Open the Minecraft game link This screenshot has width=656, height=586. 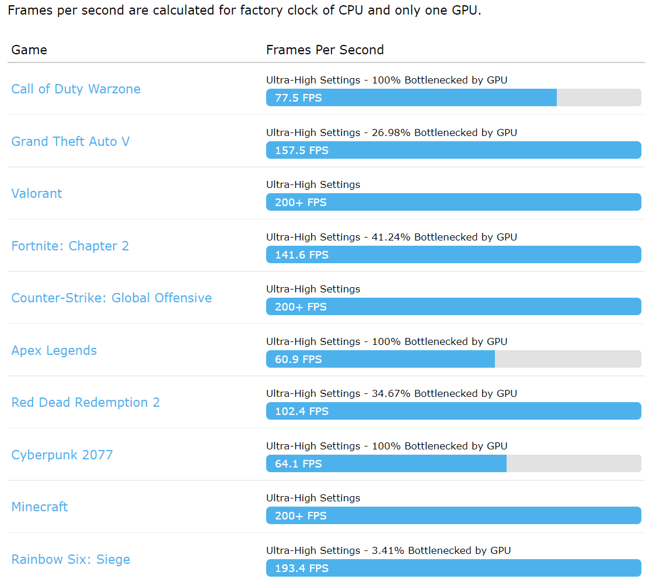click(x=40, y=507)
